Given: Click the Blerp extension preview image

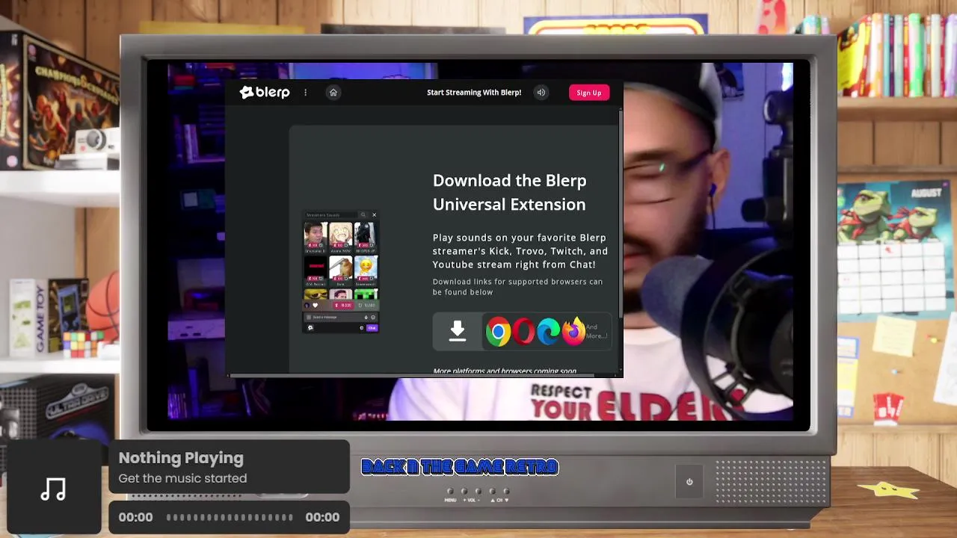Looking at the screenshot, I should (341, 272).
